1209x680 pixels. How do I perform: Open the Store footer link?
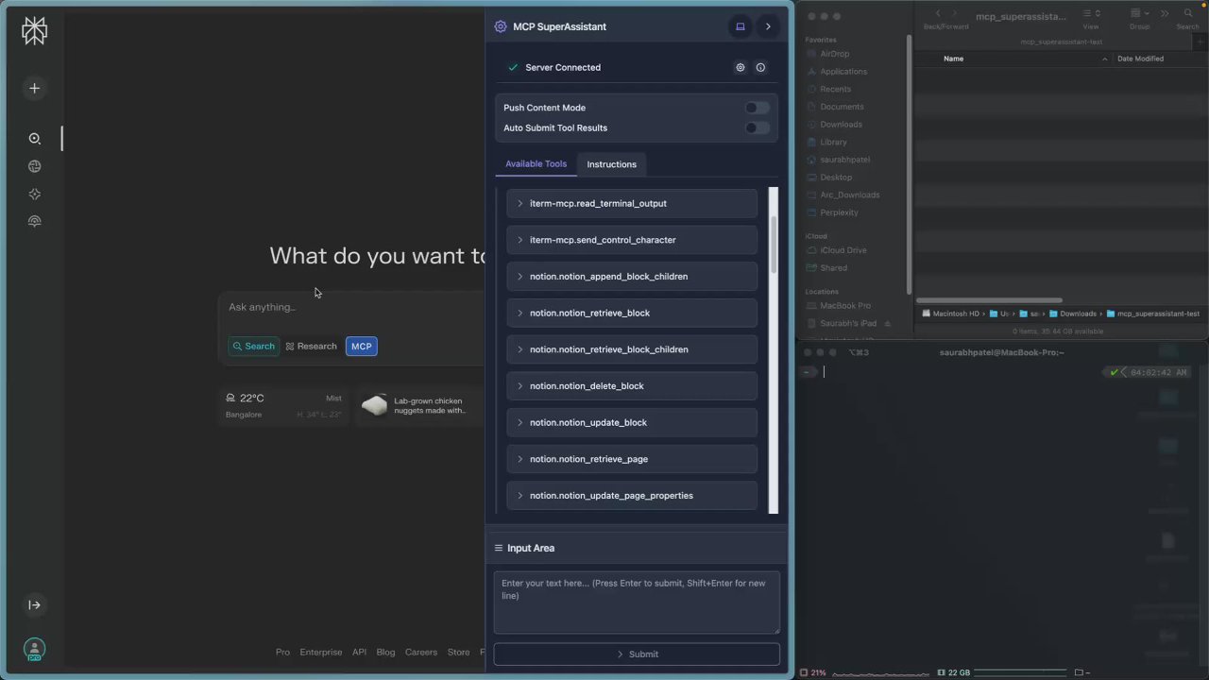pyautogui.click(x=458, y=653)
